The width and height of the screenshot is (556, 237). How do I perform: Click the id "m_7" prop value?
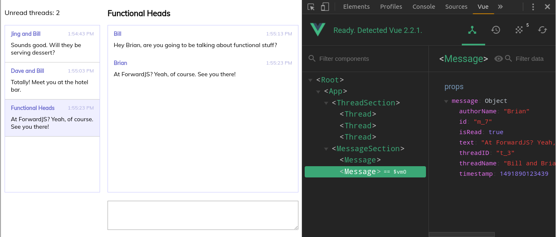tap(483, 122)
